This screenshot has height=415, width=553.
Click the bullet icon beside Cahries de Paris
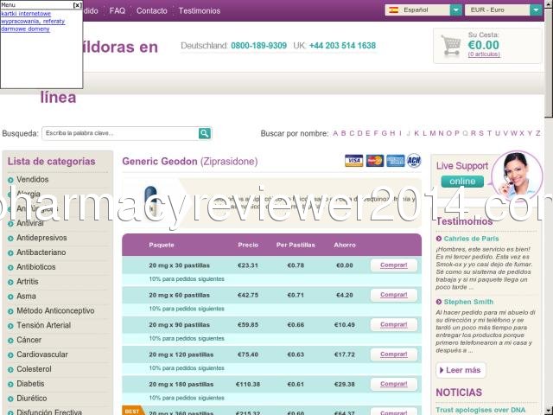pyautogui.click(x=439, y=239)
